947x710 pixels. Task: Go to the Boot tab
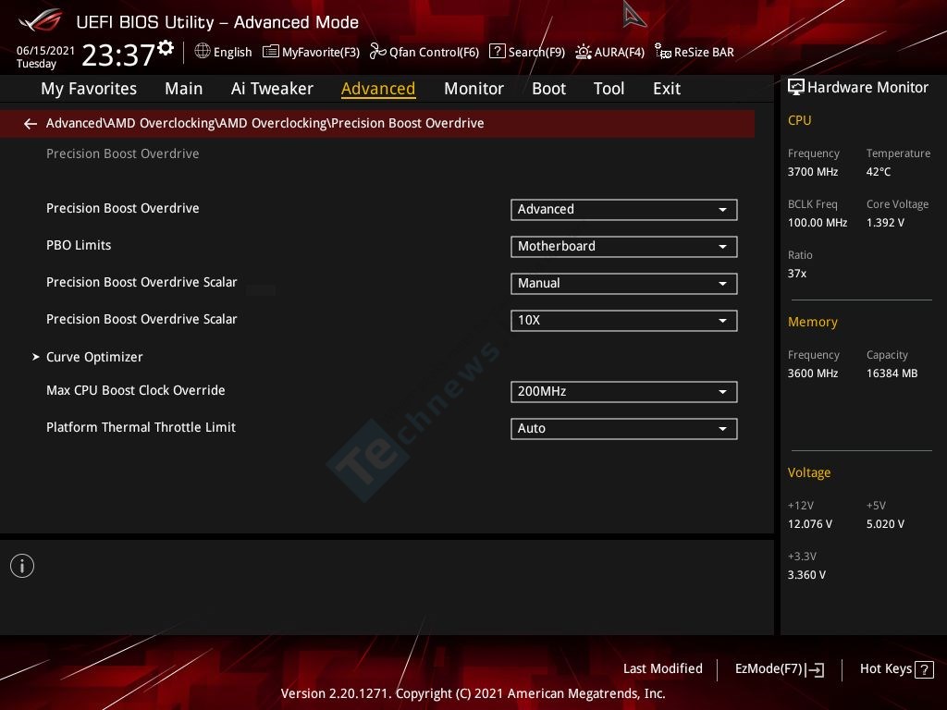click(x=548, y=89)
